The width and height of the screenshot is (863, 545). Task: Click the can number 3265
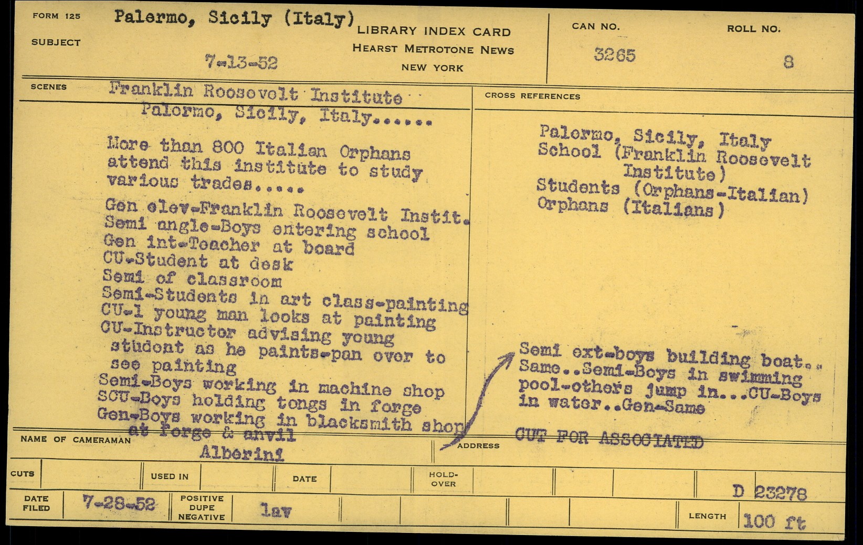pos(614,55)
